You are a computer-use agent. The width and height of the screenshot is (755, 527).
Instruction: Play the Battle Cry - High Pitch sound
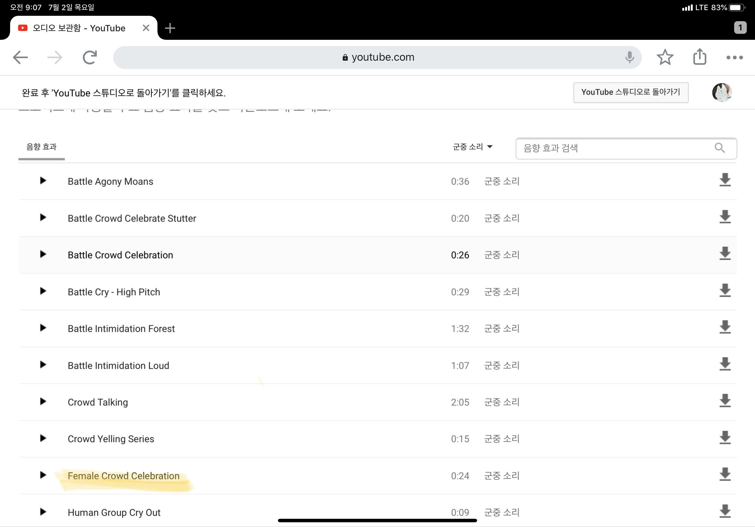point(43,291)
